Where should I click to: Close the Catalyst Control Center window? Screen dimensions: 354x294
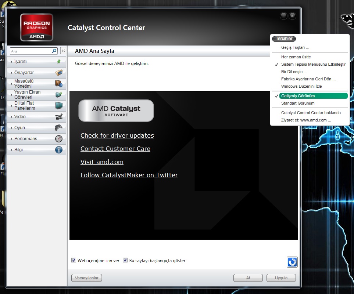coord(292,16)
